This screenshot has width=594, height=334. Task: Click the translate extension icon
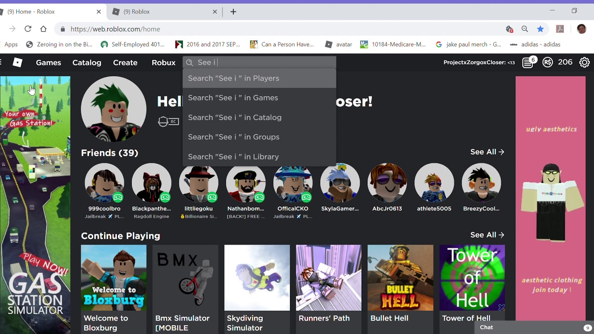pos(510,29)
